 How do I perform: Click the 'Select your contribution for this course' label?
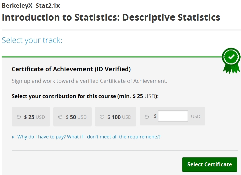(85, 96)
